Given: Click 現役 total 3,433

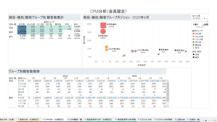Looking at the screenshot, I should point(77,27).
